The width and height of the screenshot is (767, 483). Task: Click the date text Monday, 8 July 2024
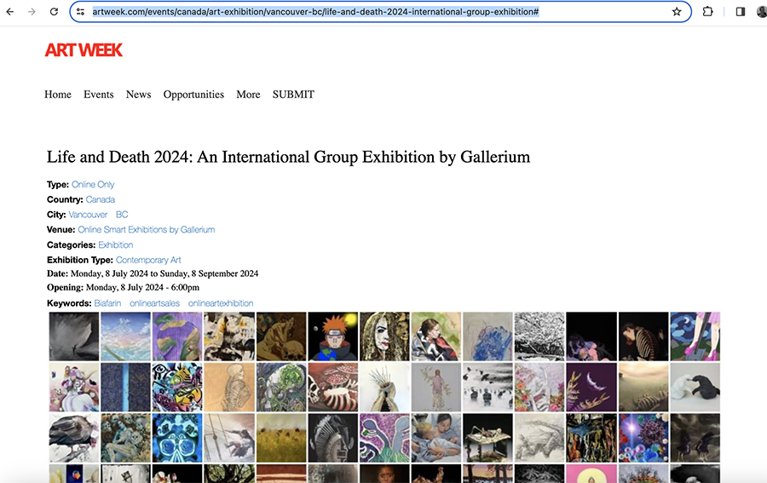(110, 273)
